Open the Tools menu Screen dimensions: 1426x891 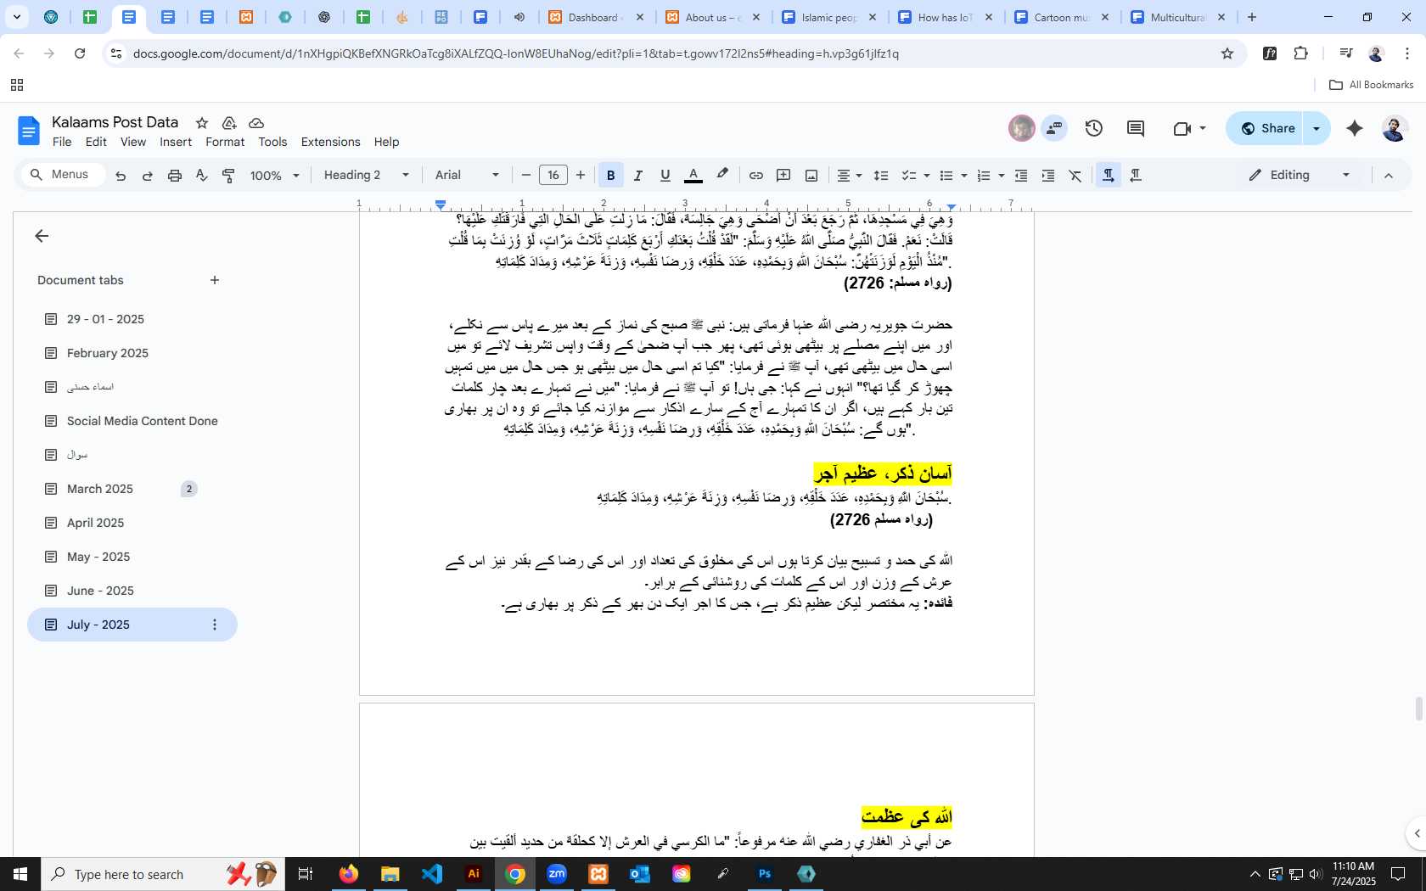272,142
